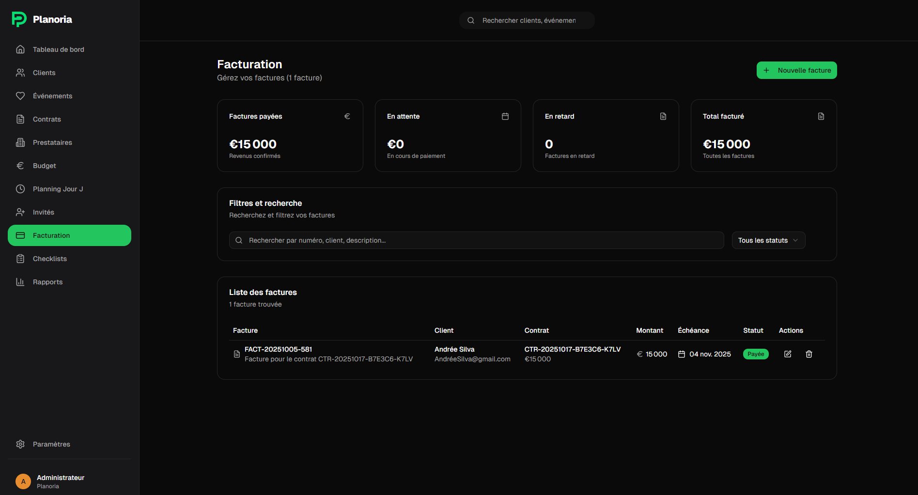Open the En attente summary card
This screenshot has width=918, height=495.
(x=448, y=136)
